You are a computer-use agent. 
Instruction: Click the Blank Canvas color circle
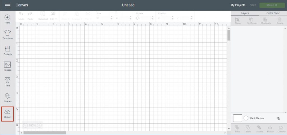[246, 118]
